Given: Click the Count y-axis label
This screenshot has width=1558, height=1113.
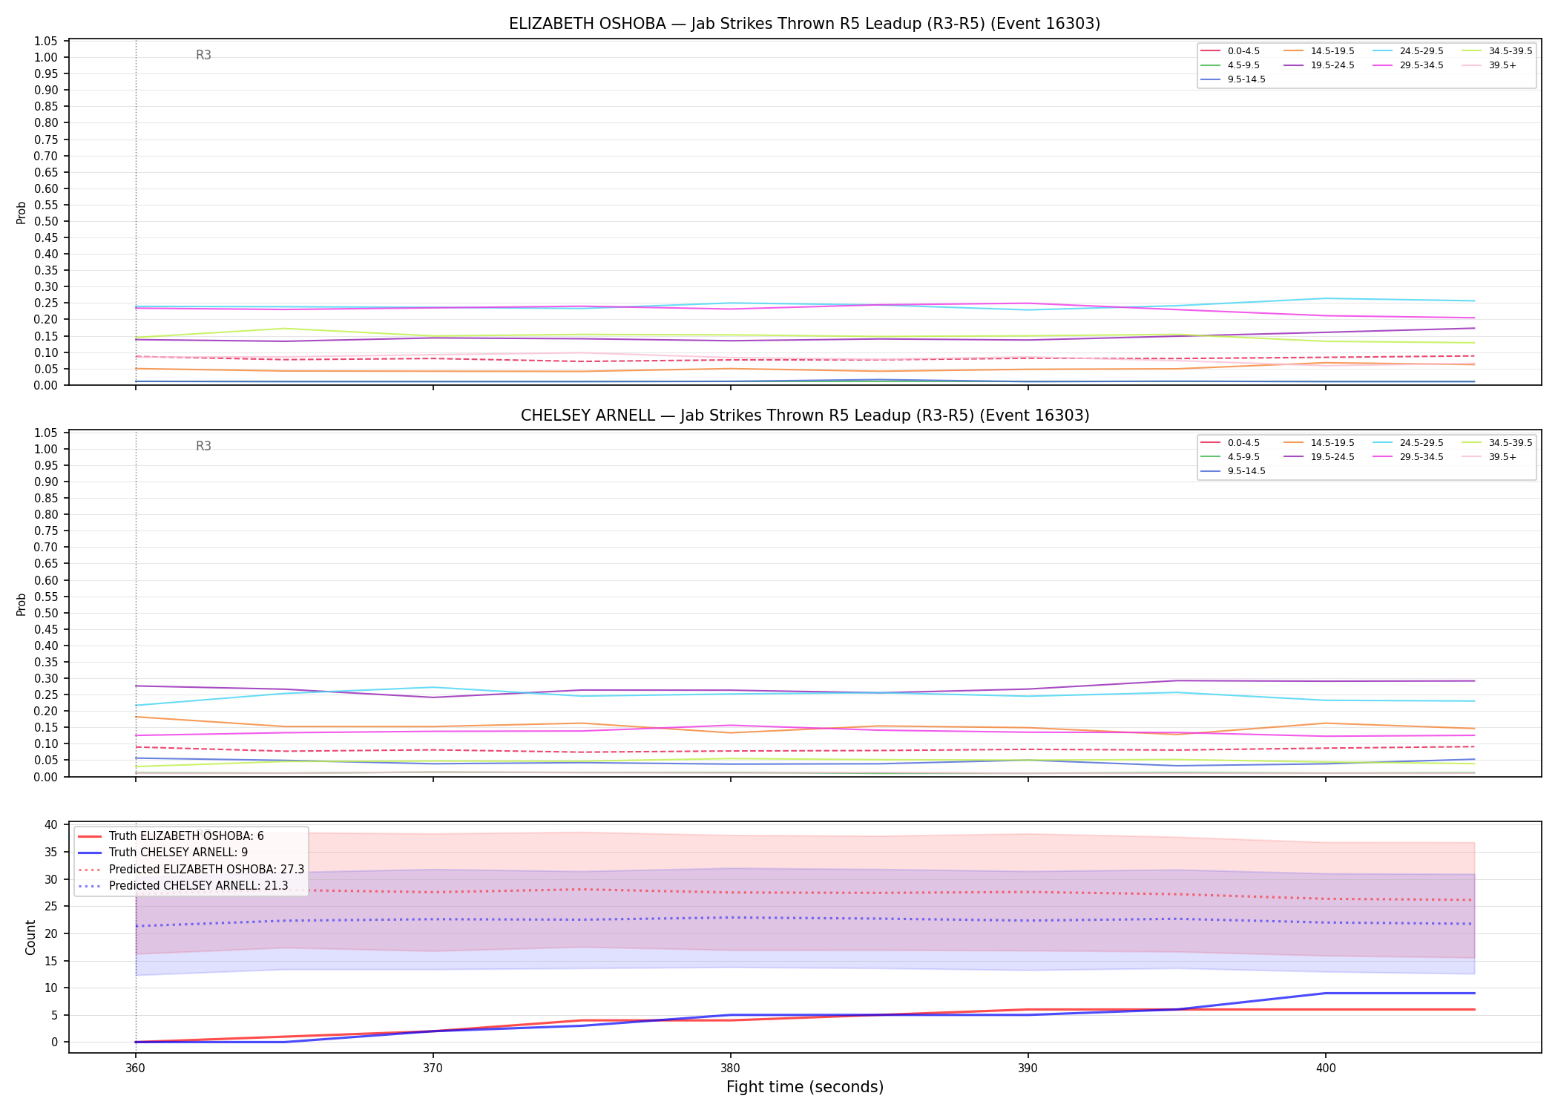Looking at the screenshot, I should point(30,937).
